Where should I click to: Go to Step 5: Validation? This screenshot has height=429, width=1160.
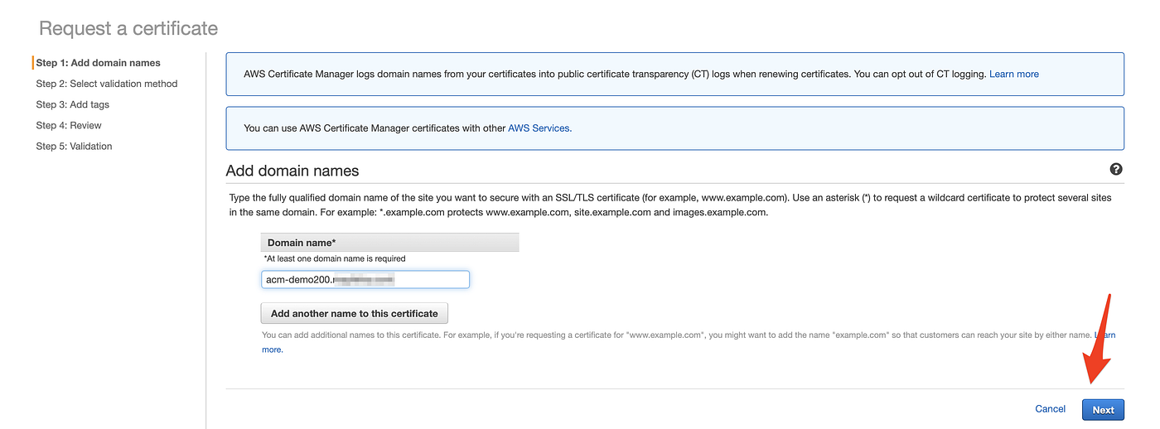tap(74, 146)
